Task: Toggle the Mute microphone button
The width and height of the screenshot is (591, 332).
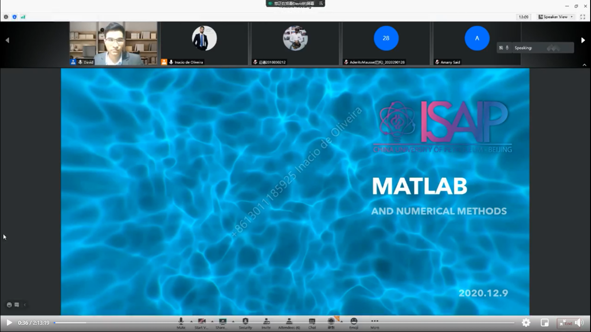Action: [181, 322]
